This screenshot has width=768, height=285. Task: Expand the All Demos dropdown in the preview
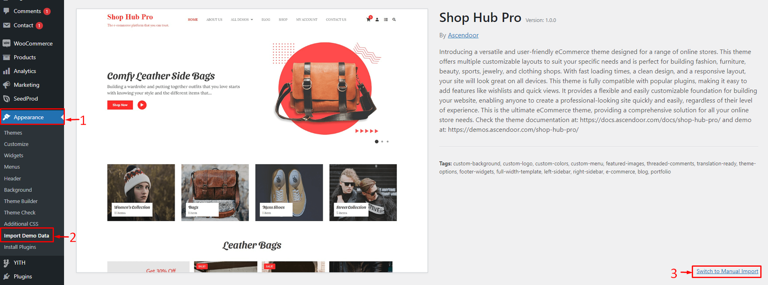[x=241, y=20]
